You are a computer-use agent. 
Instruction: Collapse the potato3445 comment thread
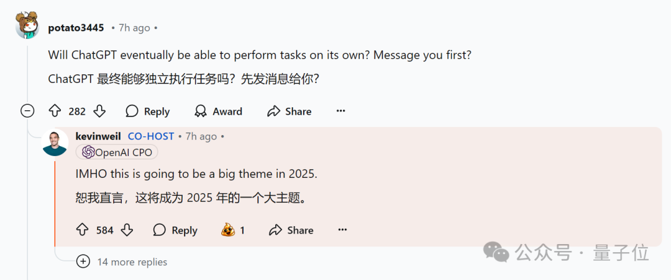pos(27,112)
